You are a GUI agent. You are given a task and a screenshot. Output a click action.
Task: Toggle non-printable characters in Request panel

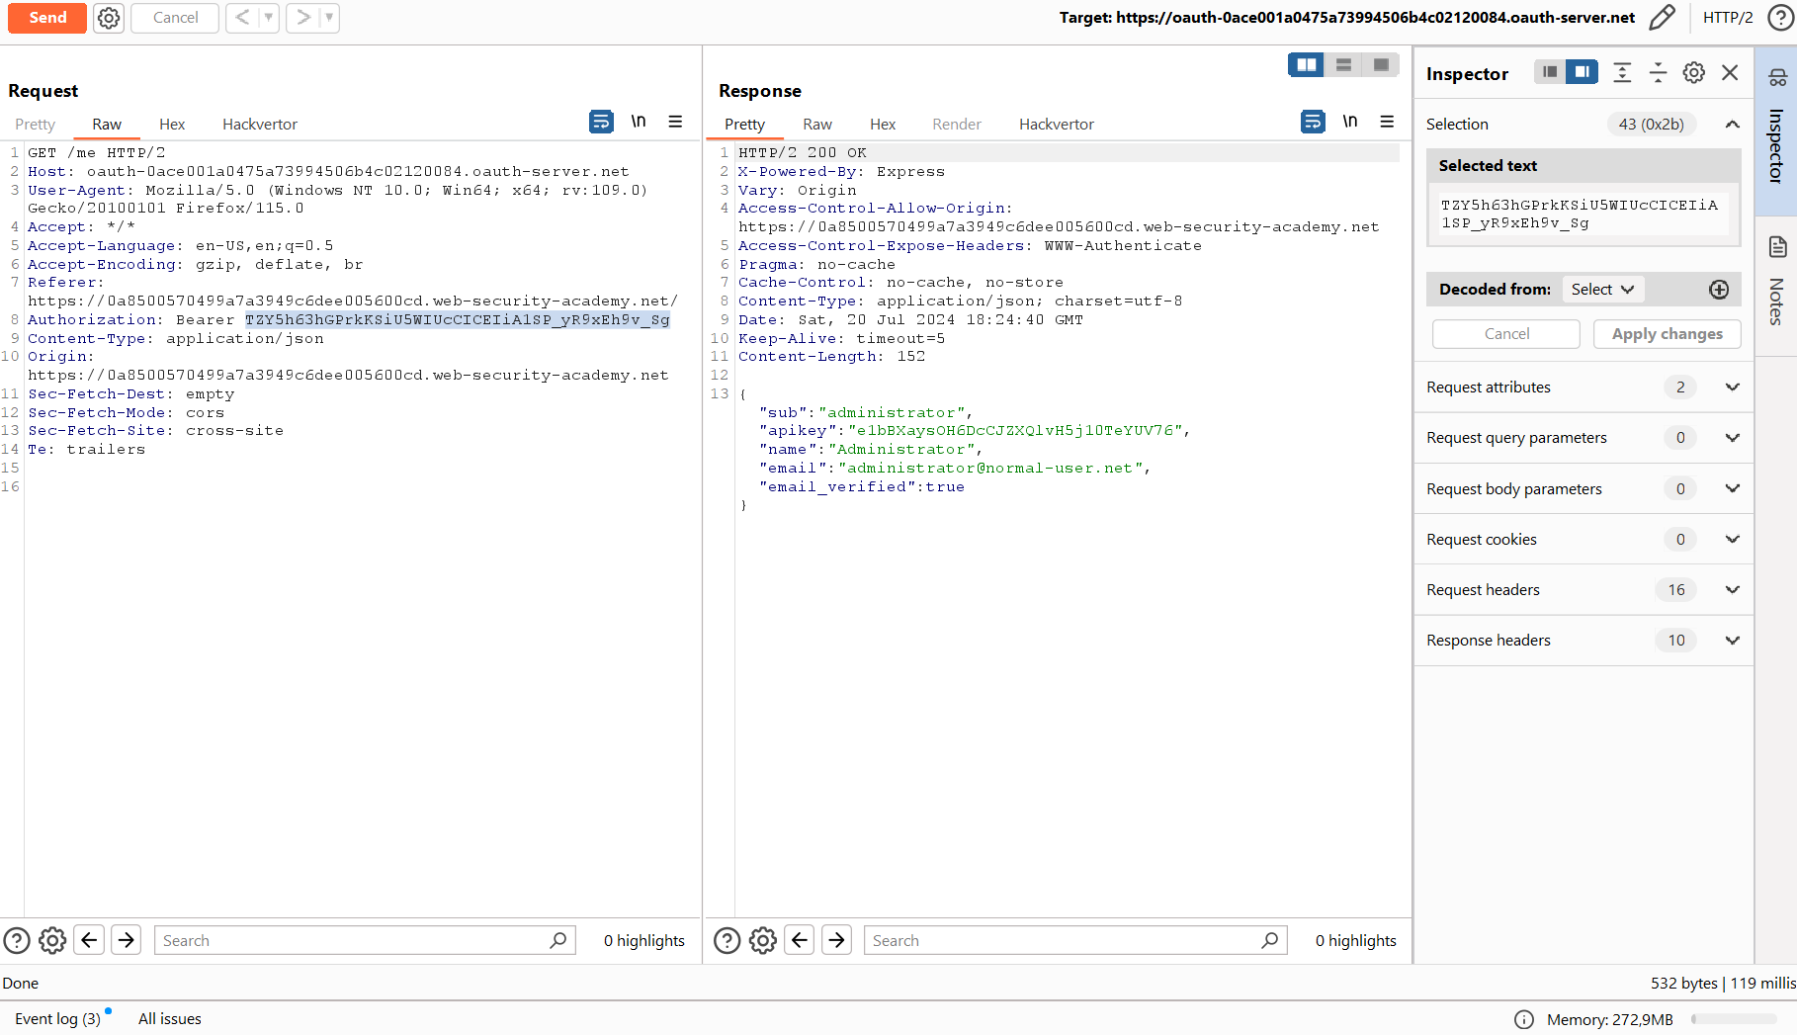639,122
